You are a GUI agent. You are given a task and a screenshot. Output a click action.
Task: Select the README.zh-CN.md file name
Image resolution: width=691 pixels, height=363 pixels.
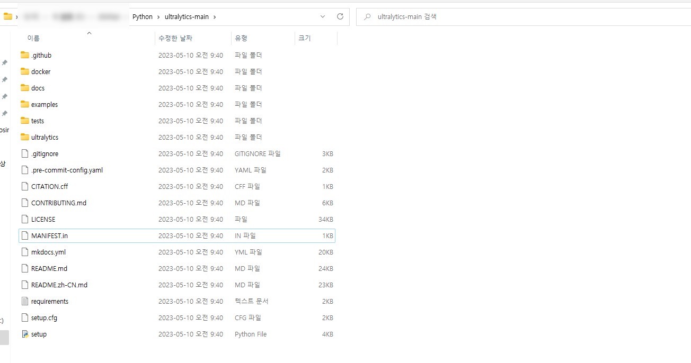coord(59,285)
